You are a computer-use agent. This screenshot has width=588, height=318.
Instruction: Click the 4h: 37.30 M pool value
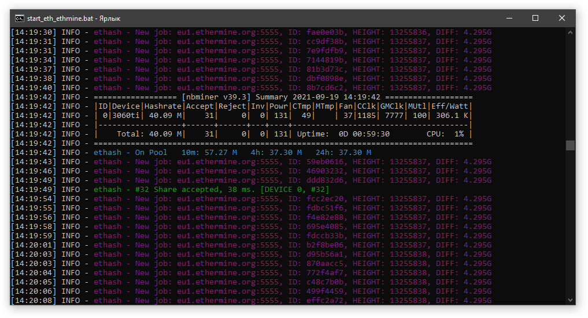[x=276, y=153]
